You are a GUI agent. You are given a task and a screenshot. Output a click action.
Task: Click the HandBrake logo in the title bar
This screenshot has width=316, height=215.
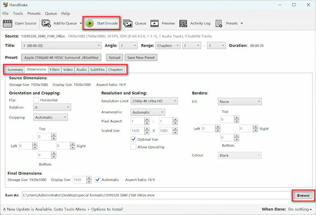click(5, 5)
